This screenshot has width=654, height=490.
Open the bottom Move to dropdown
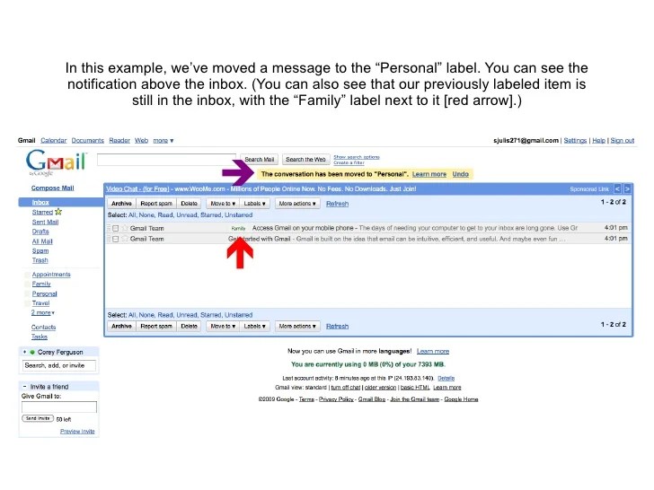[x=223, y=327]
